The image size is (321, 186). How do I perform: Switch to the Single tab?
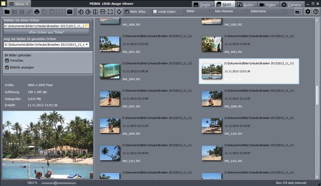(x=202, y=5)
